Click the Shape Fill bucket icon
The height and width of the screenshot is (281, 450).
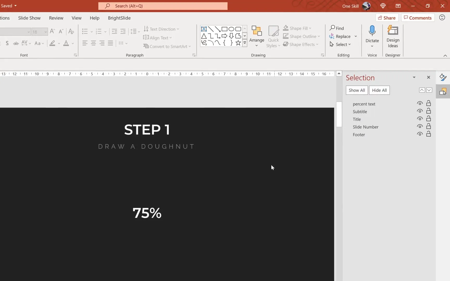point(286,28)
